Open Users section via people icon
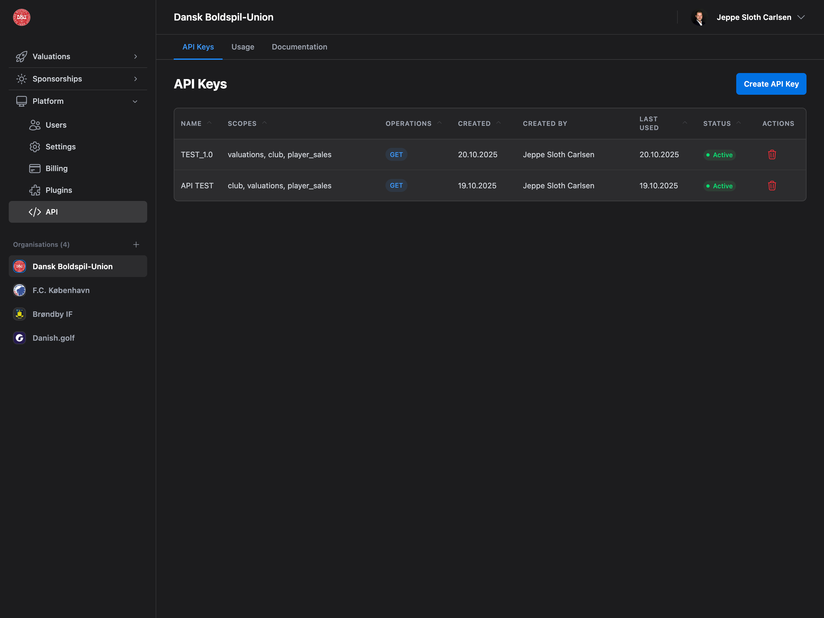Viewport: 824px width, 618px height. 35,125
